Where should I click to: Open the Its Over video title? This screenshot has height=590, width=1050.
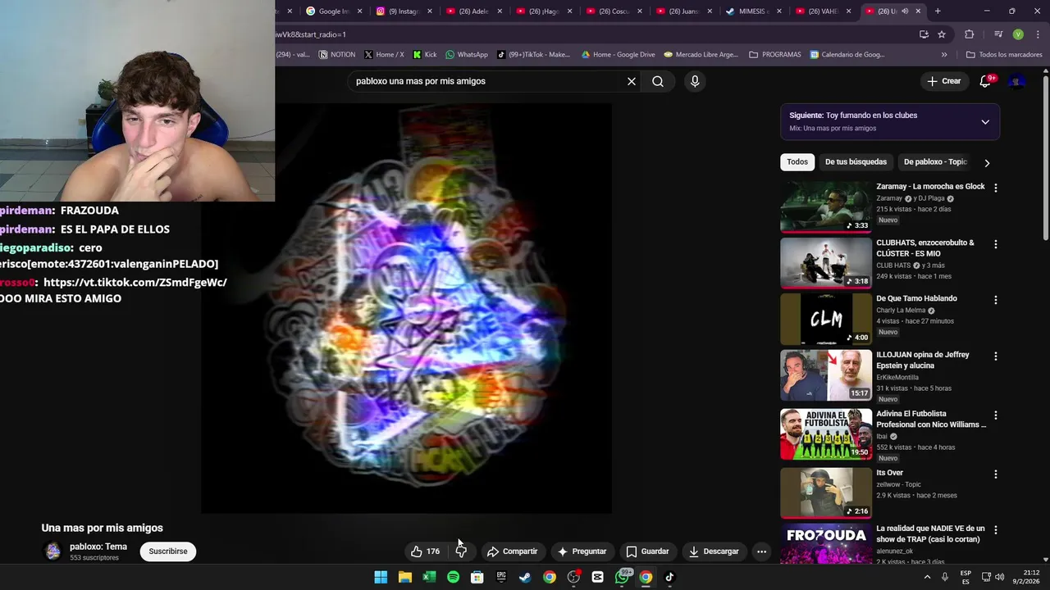coord(889,473)
